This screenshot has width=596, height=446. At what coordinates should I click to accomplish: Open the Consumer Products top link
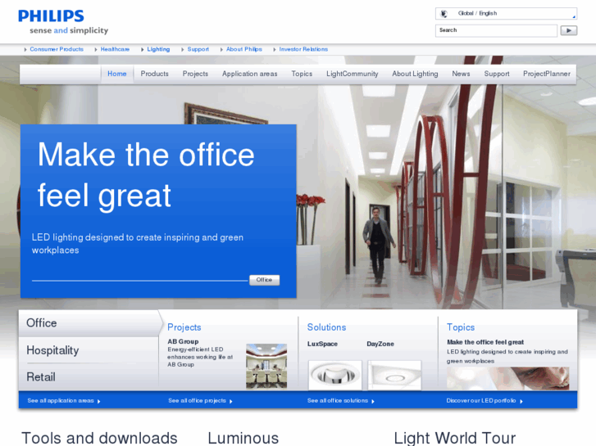[x=56, y=49]
